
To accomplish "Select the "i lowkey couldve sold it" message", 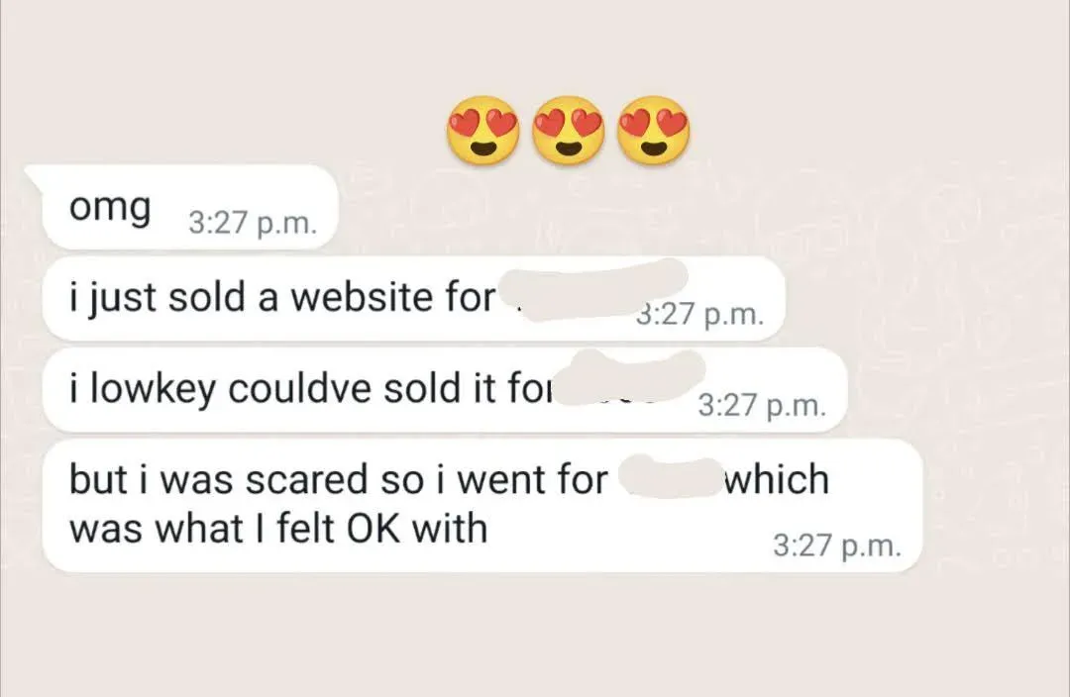I will (445, 389).
